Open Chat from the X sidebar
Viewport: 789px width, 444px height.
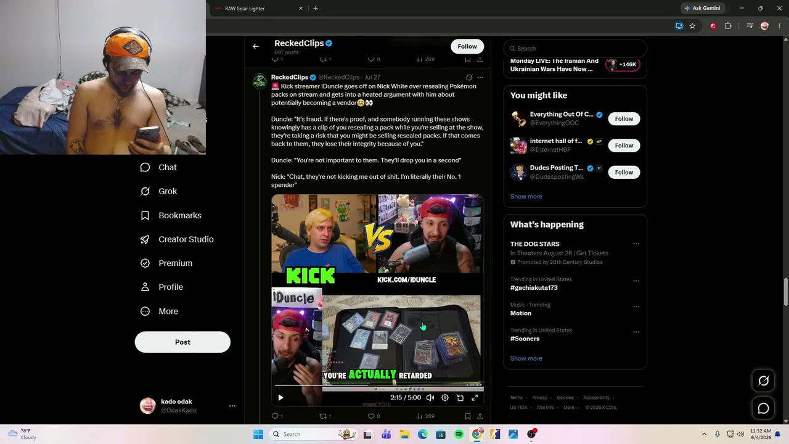[158, 168]
